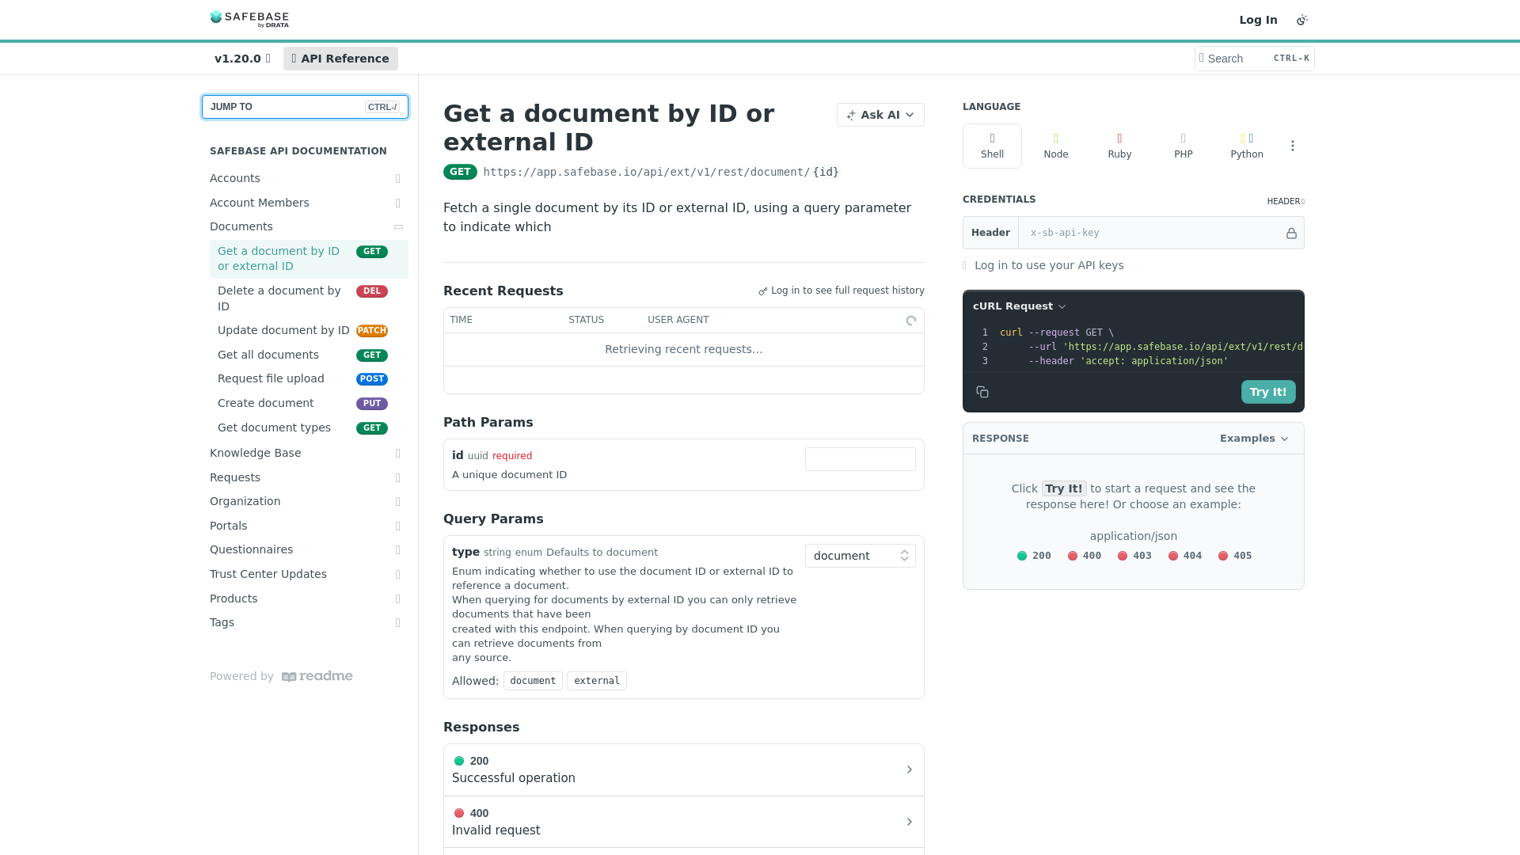Open the credentials HEADER dropdown

1286,201
